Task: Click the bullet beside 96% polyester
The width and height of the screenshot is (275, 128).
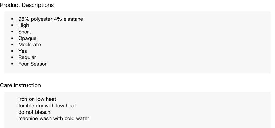Action: (x=12, y=19)
